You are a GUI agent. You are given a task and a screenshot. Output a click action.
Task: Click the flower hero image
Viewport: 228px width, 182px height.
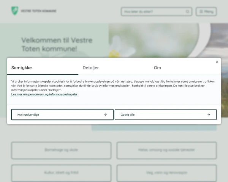tap(153, 40)
